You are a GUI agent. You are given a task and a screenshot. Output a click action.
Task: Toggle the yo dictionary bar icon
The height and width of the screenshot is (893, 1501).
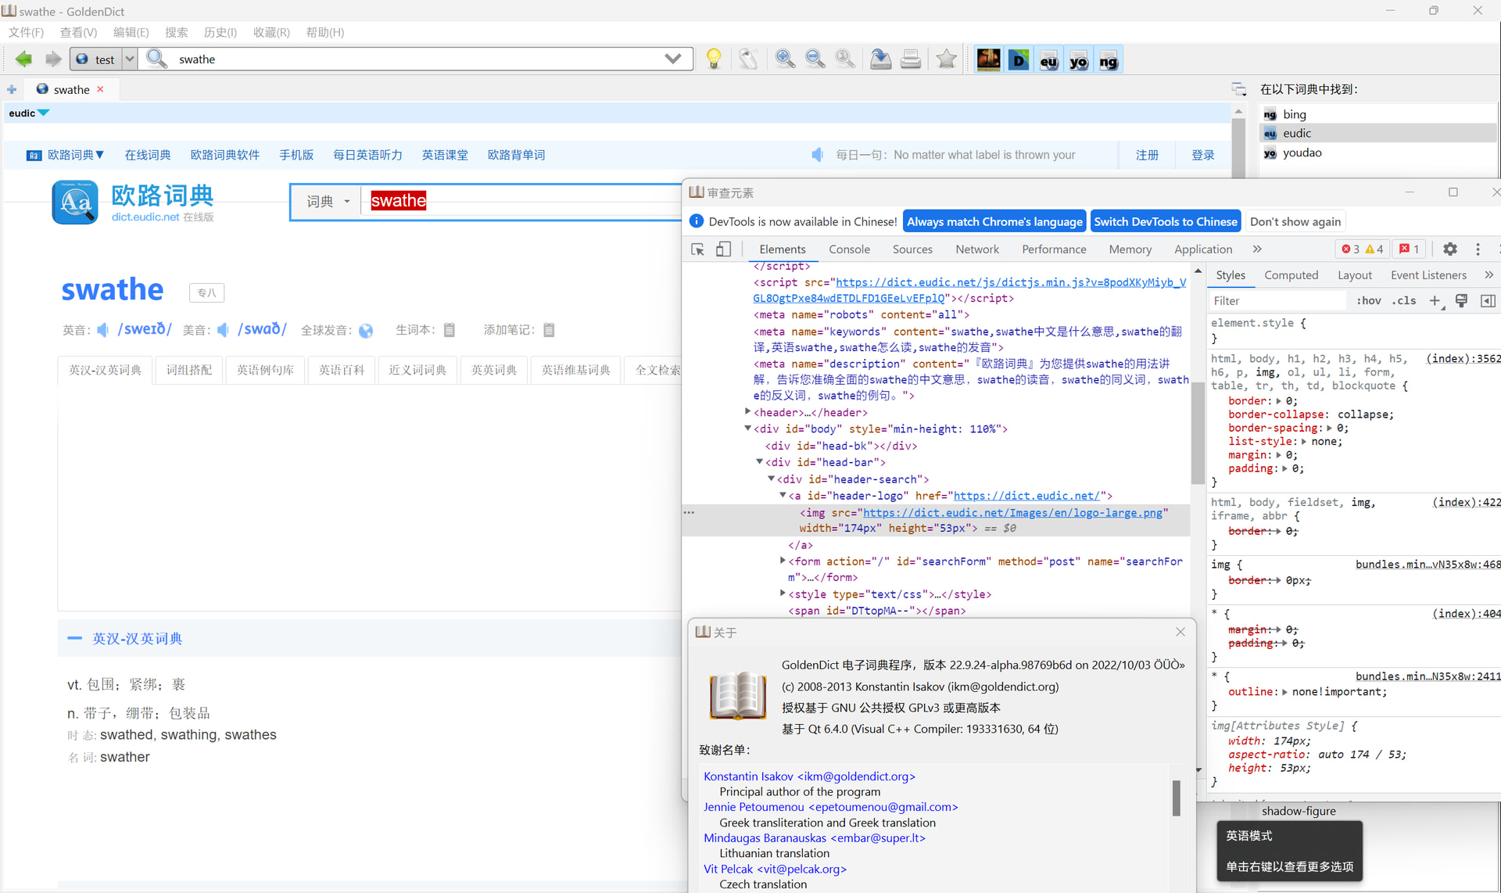[1078, 59]
